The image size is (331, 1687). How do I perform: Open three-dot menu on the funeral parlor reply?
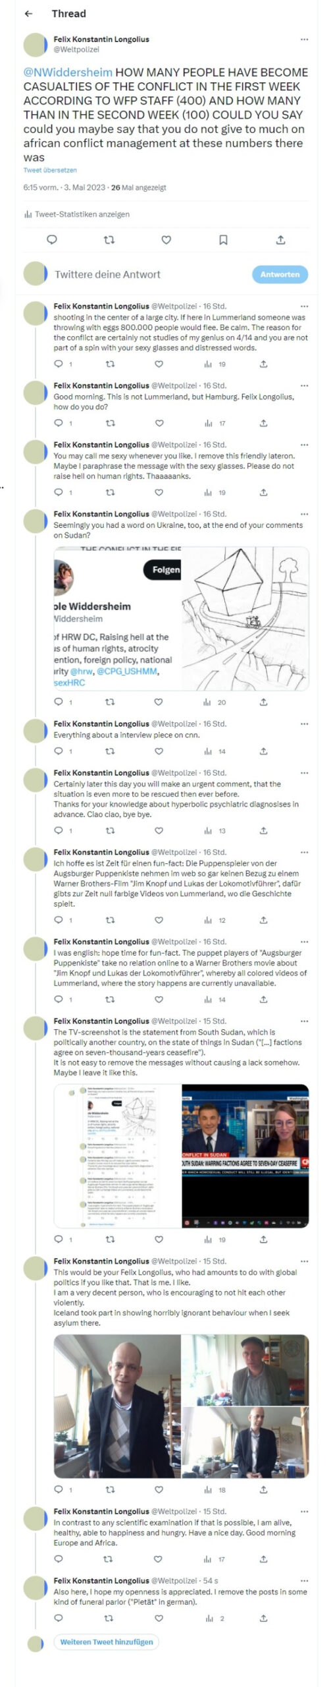(x=304, y=1581)
